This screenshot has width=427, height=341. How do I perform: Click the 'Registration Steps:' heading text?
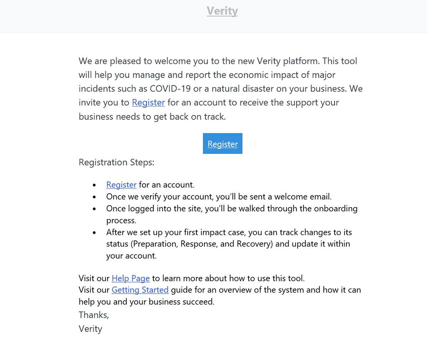tap(117, 162)
